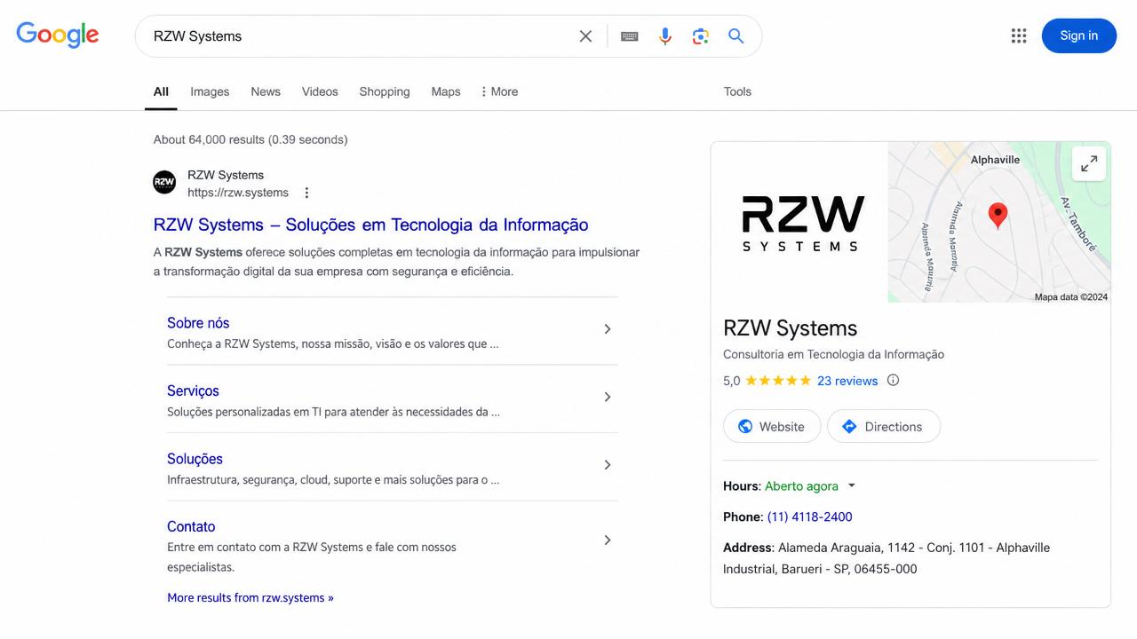The height and width of the screenshot is (639, 1137).
Task: Switch to the News tab
Action: (x=266, y=91)
